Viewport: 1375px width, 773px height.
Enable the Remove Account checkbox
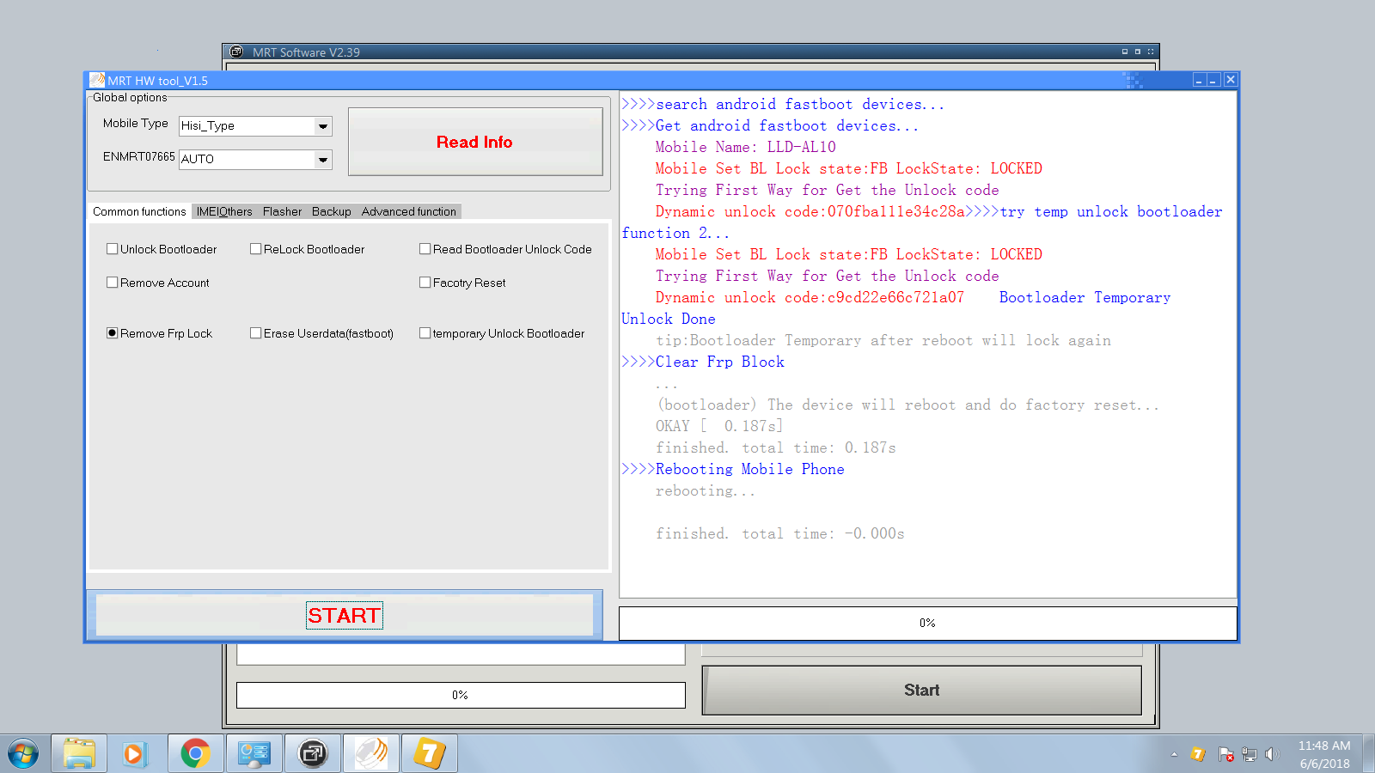point(112,283)
